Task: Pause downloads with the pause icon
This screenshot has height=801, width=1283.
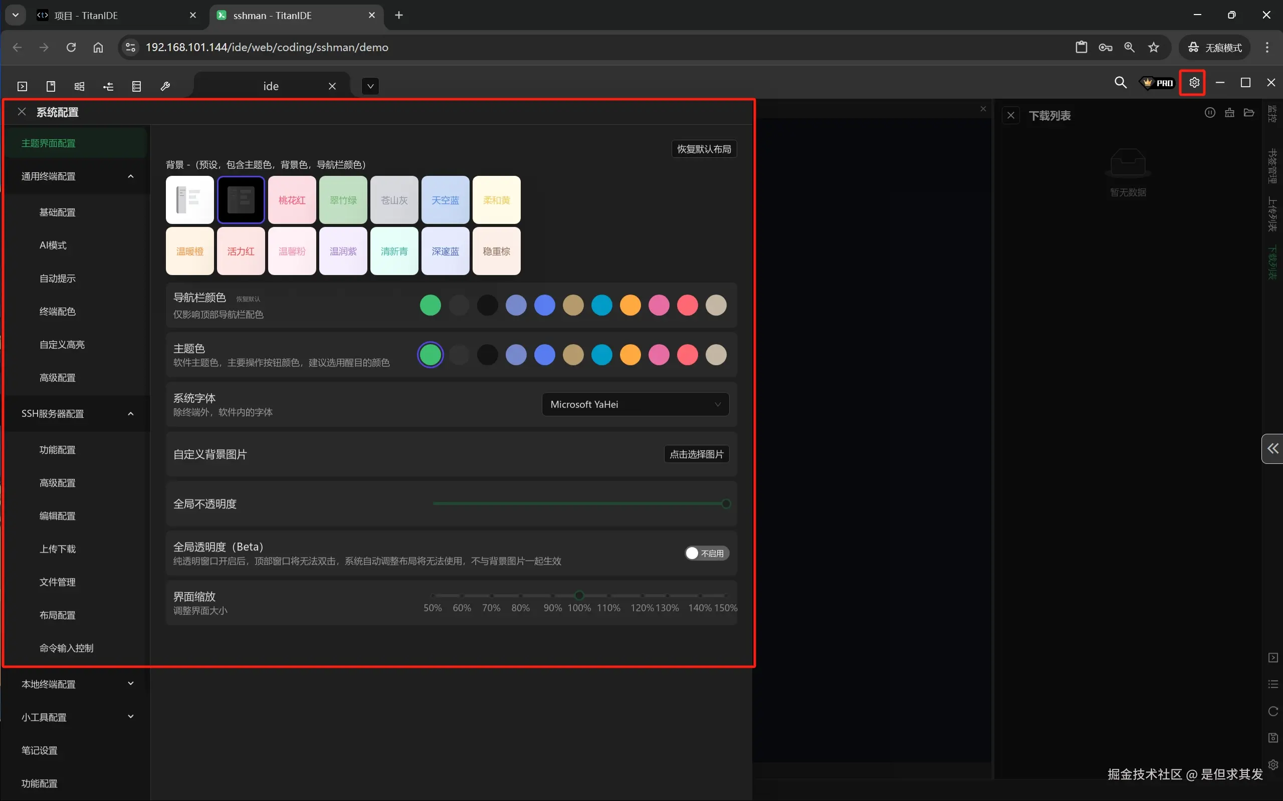Action: pyautogui.click(x=1209, y=112)
